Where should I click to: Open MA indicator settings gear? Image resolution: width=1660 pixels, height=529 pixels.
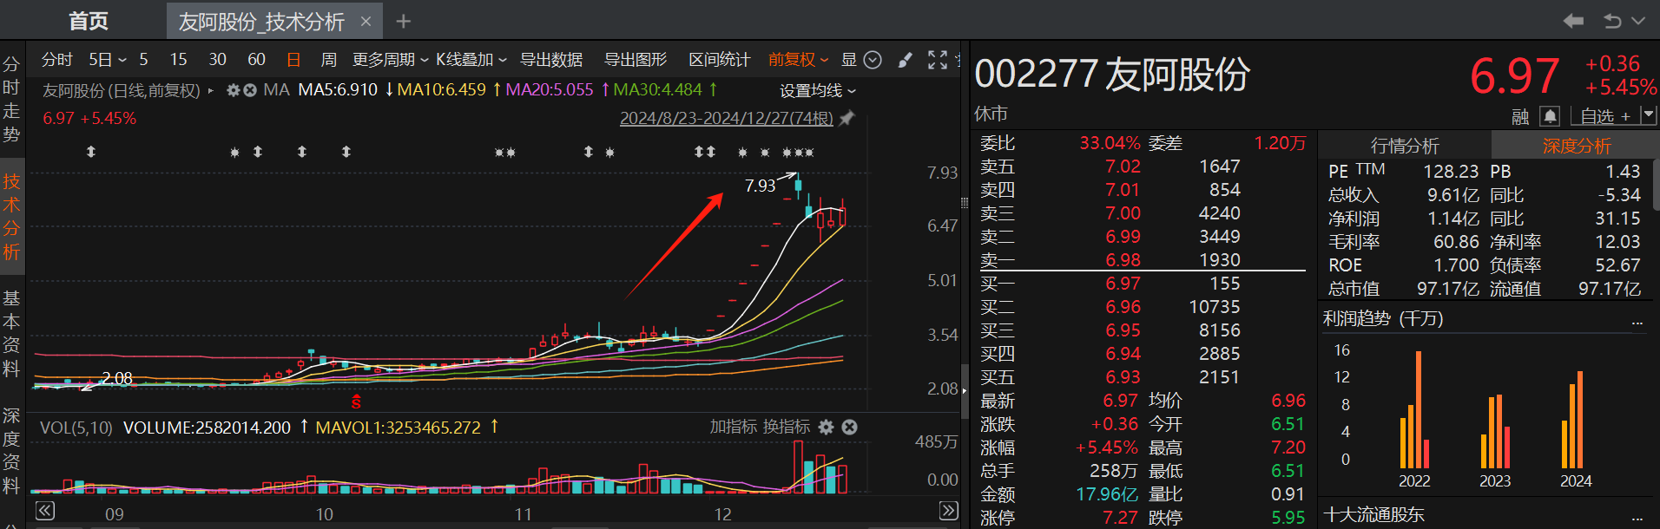[x=233, y=90]
